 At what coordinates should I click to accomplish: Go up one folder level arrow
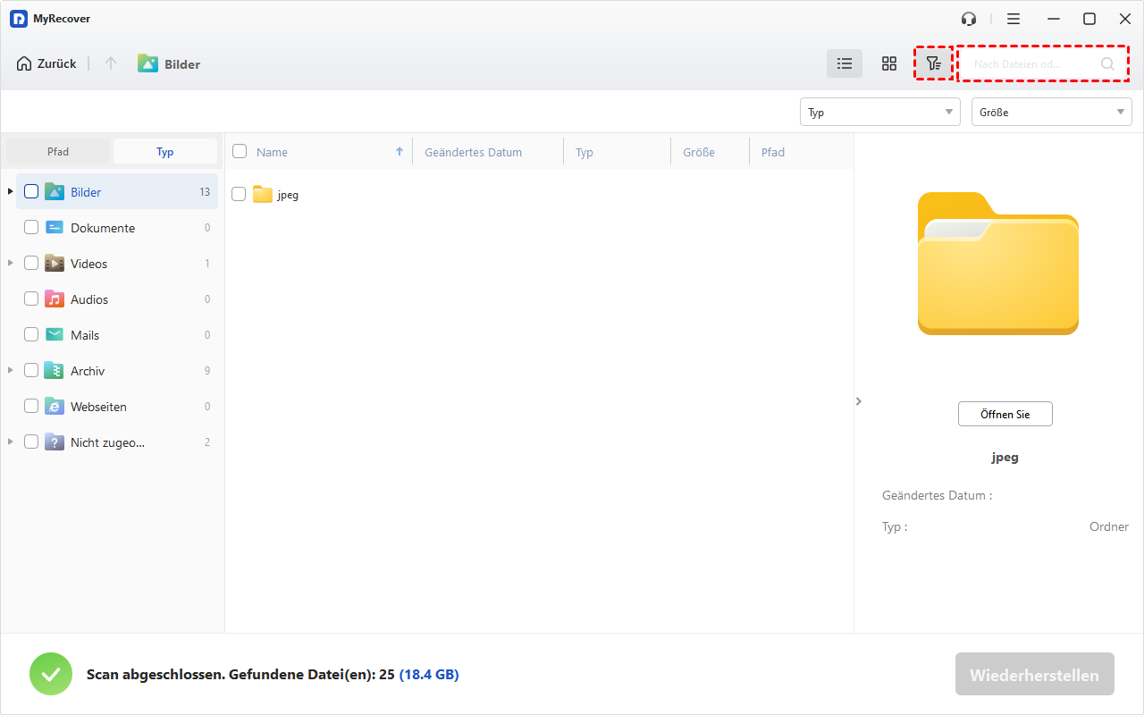click(x=111, y=63)
